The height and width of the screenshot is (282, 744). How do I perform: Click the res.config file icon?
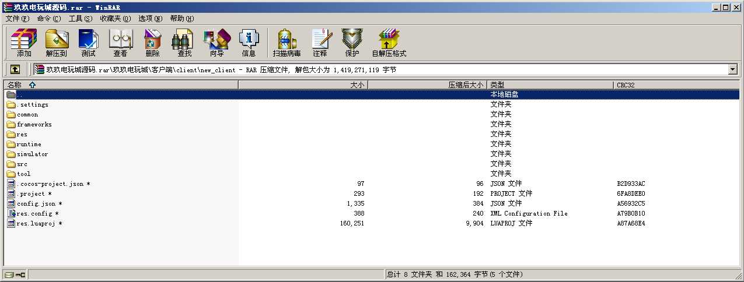click(11, 214)
